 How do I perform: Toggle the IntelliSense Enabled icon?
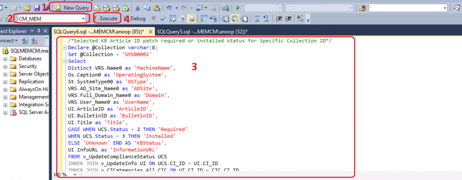coord(192,19)
